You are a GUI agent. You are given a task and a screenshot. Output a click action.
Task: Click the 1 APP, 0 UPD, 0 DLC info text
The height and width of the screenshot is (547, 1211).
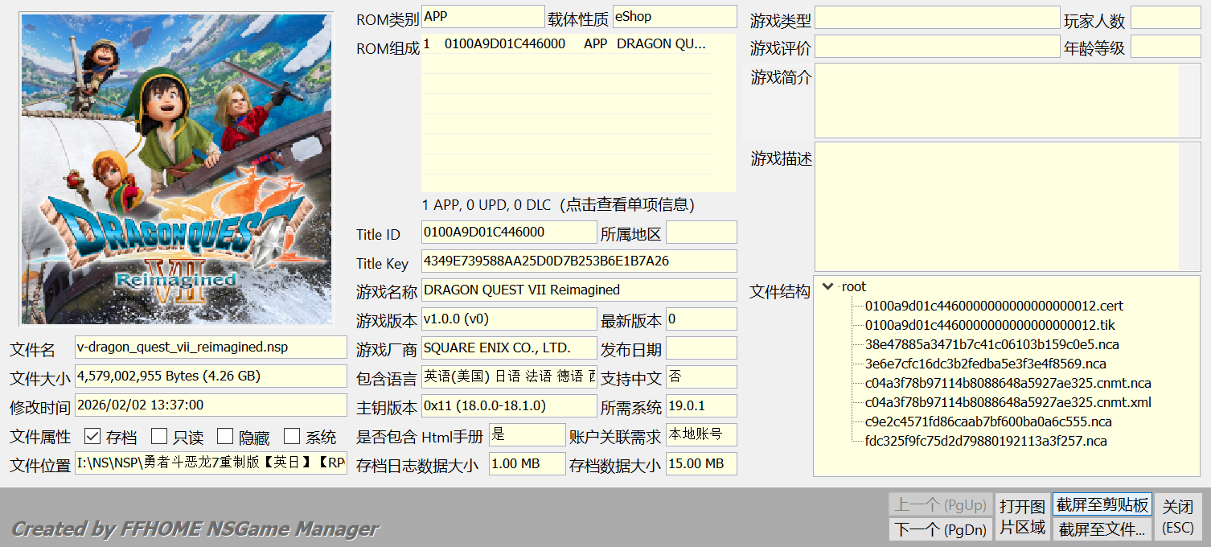pos(557,205)
